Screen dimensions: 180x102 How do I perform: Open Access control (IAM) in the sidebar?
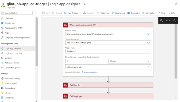[x=14, y=28]
